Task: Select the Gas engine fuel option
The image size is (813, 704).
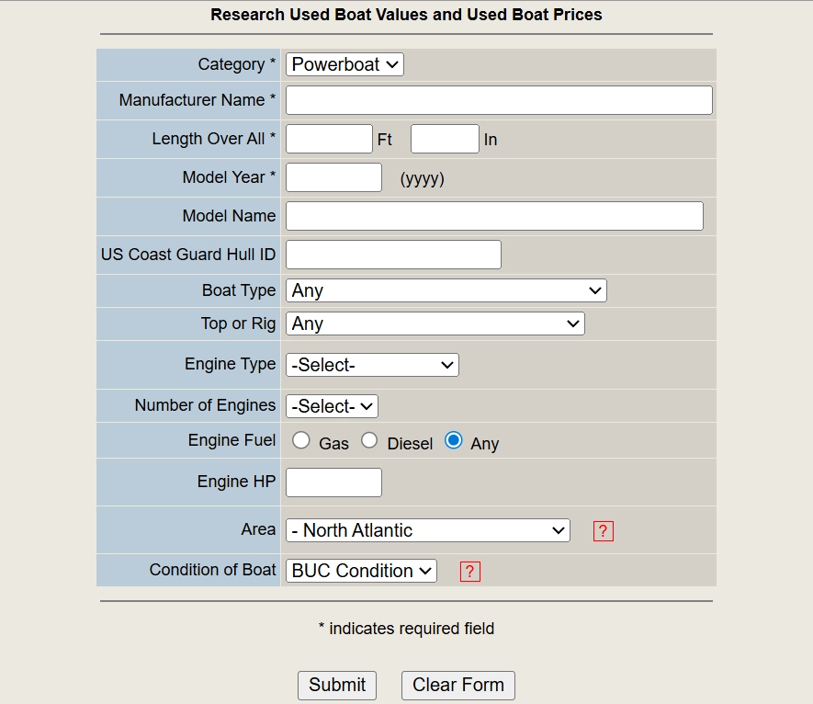Action: (300, 441)
